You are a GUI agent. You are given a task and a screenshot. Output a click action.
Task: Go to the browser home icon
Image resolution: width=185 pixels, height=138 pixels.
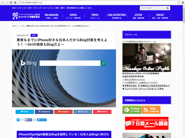15,2
